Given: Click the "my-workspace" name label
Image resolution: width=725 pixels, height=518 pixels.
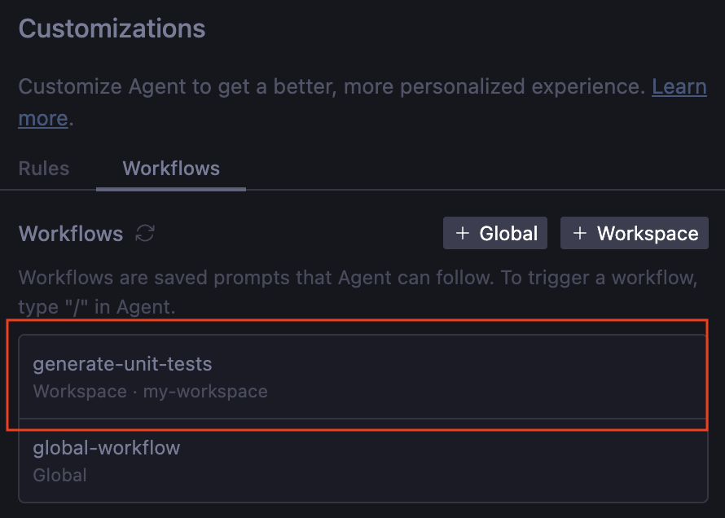Looking at the screenshot, I should click(205, 392).
